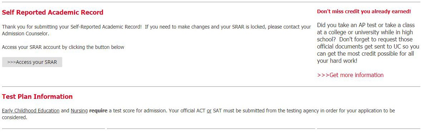The image size is (423, 132).
Task: Click the underlined 'or' between ACT and SAT
Action: coord(209,111)
